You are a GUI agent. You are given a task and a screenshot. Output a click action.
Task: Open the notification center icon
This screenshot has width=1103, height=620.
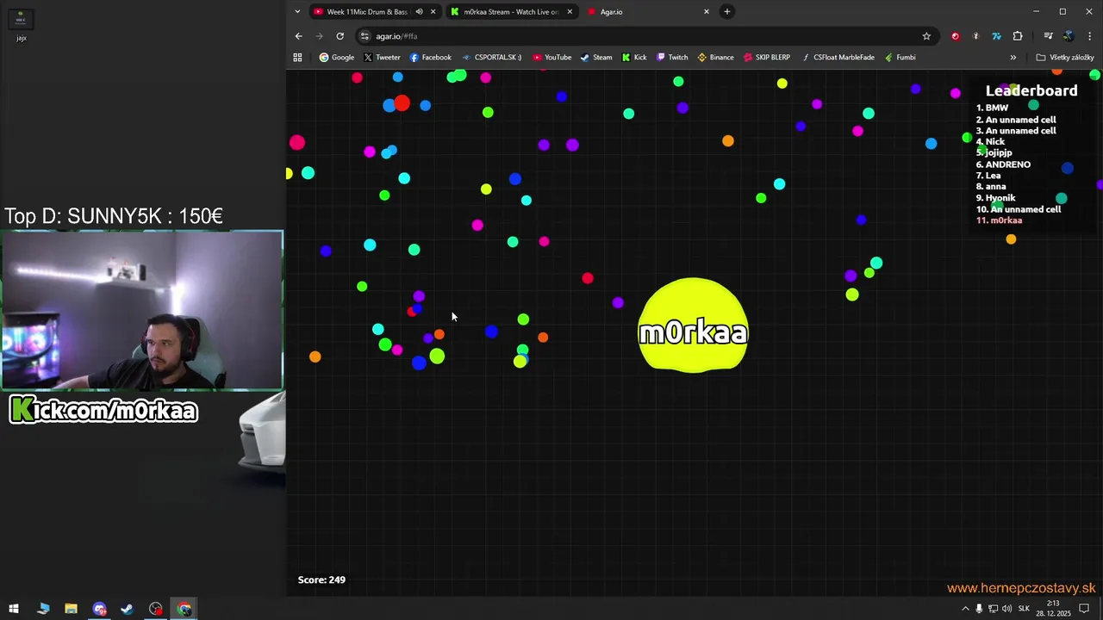click(x=1085, y=609)
